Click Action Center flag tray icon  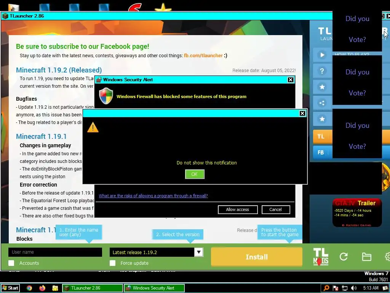(x=336, y=288)
